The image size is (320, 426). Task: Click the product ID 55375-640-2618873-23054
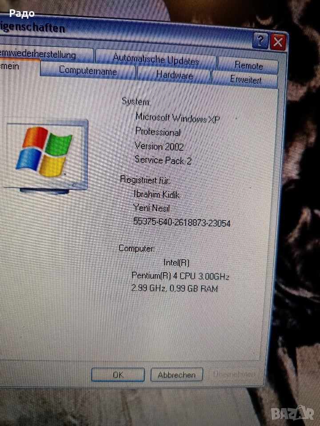[182, 222]
